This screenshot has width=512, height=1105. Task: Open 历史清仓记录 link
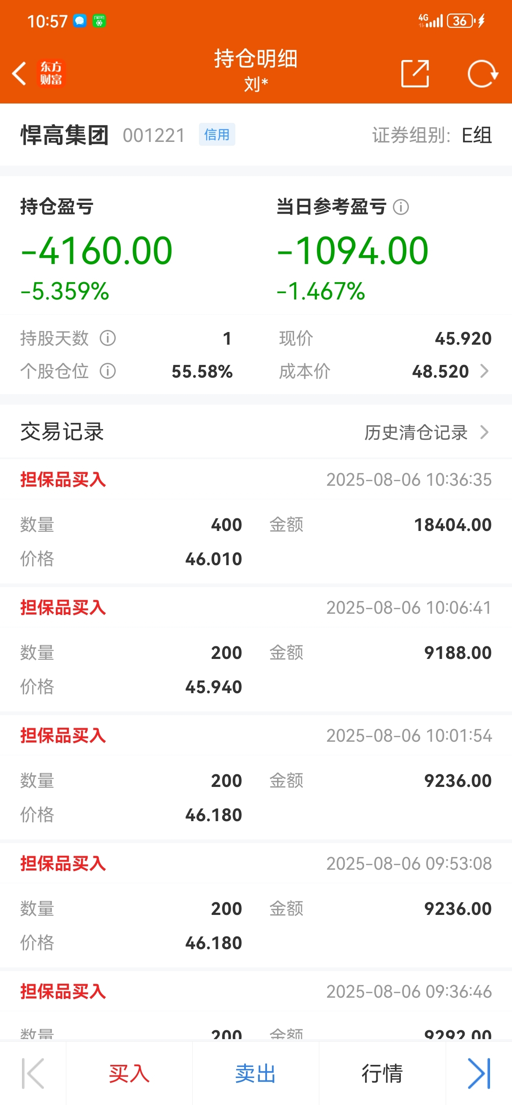pyautogui.click(x=416, y=433)
